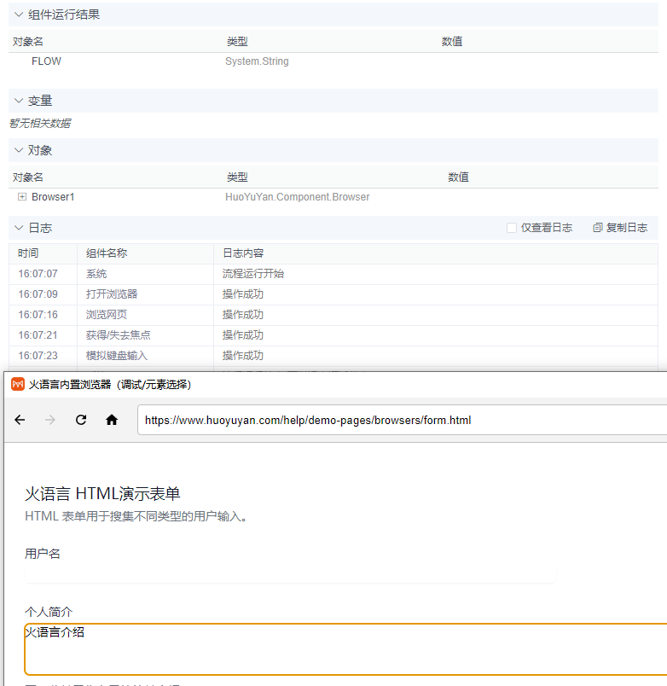Select the 打开浏览器 log entry
The image size is (667, 686).
click(x=333, y=294)
